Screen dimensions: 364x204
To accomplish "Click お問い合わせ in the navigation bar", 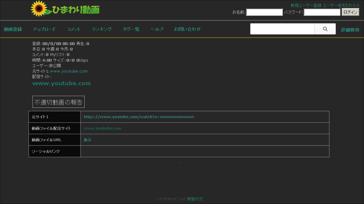I will pyautogui.click(x=187, y=29).
